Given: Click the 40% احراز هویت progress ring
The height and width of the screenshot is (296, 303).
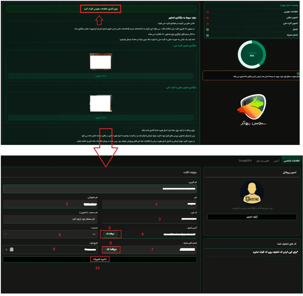Looking at the screenshot, I should click(x=252, y=54).
